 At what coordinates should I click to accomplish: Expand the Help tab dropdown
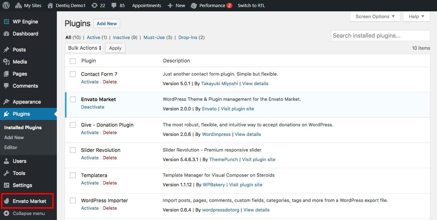tap(416, 16)
